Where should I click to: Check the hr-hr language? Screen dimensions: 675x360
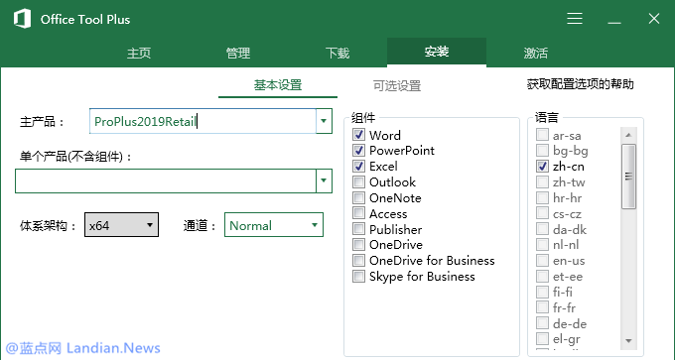[542, 197]
